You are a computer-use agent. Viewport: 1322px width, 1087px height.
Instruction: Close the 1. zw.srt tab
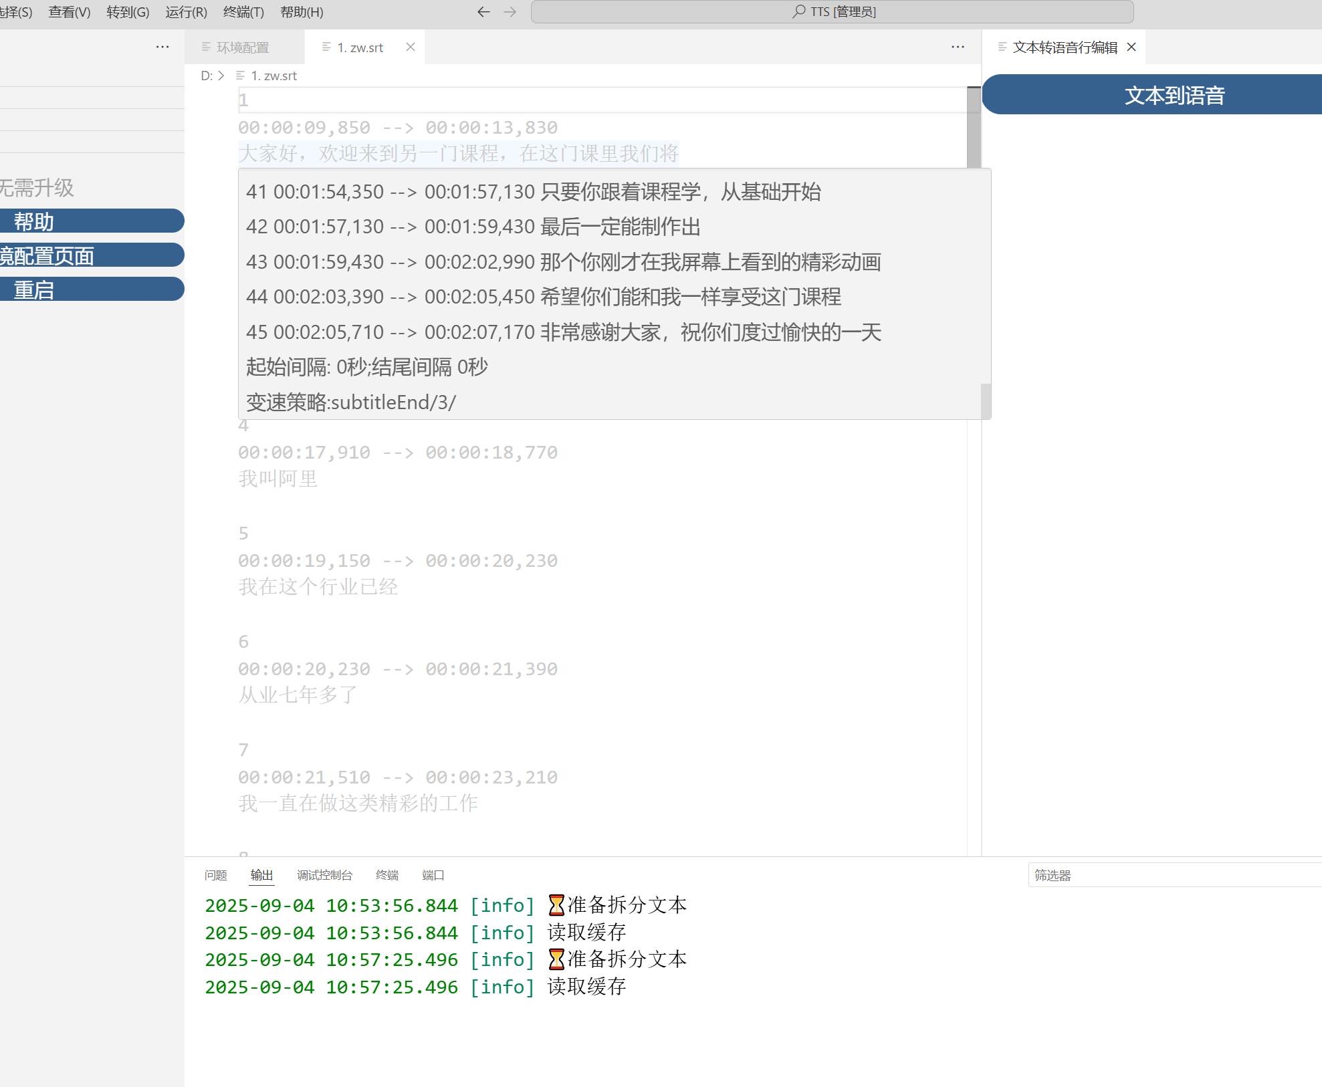tap(411, 47)
